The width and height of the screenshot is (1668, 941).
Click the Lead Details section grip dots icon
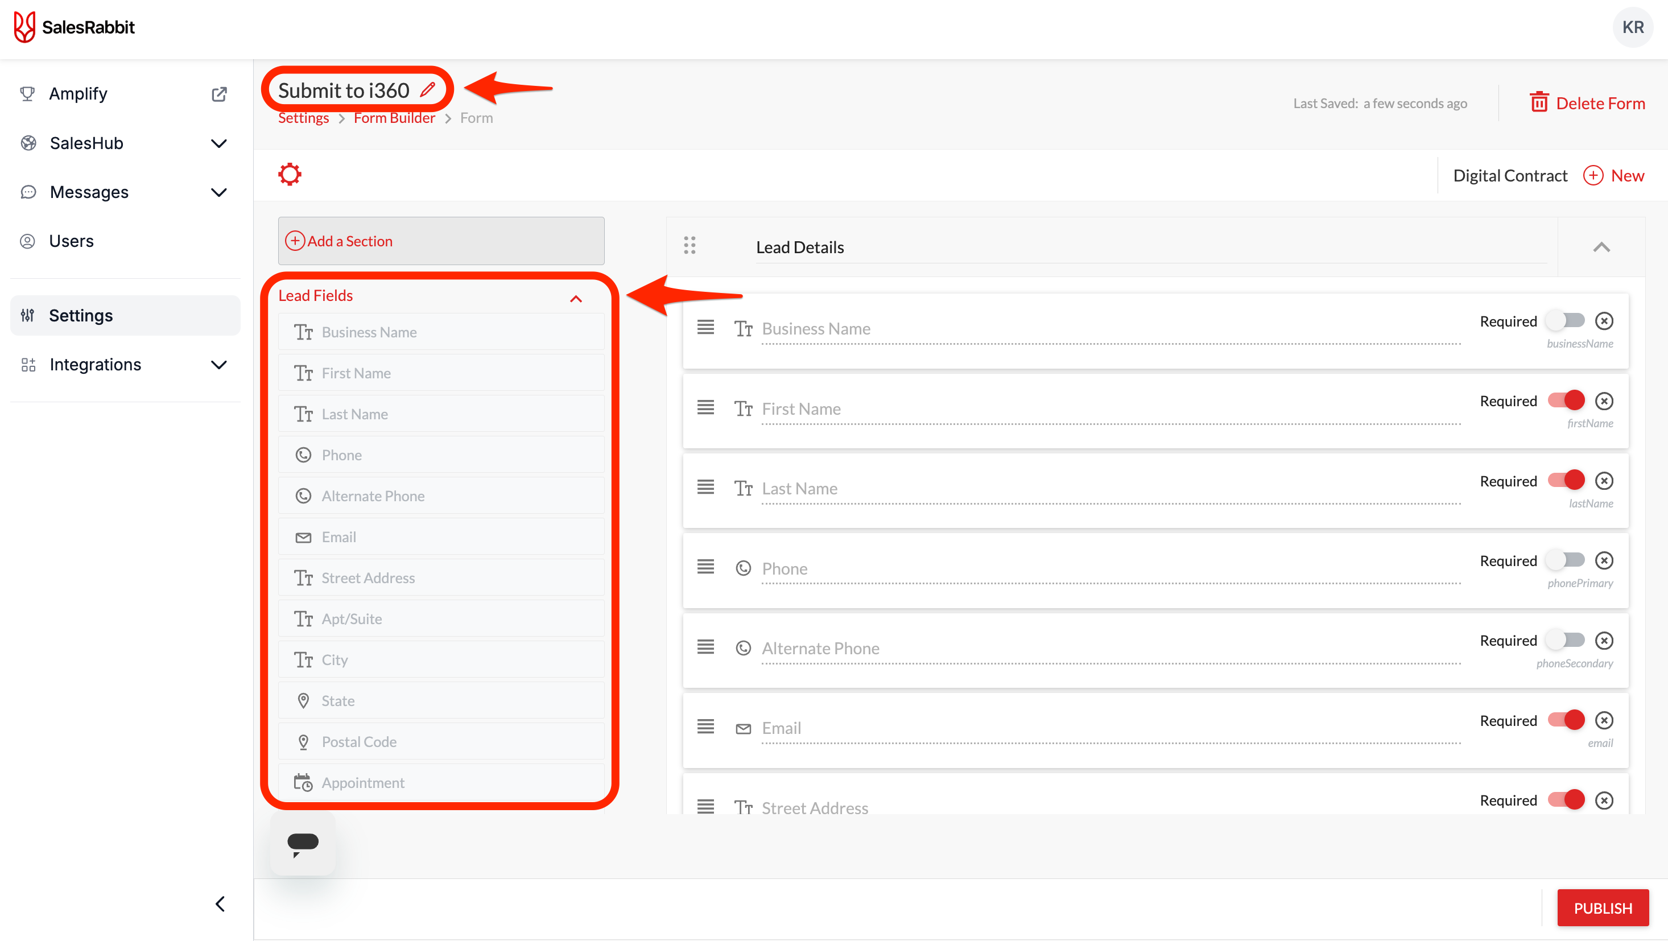[689, 245]
